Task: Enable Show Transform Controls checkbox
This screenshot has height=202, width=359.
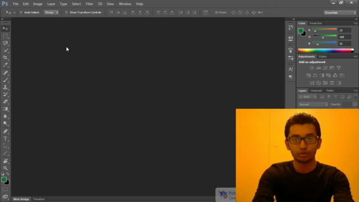Action: tap(66, 12)
